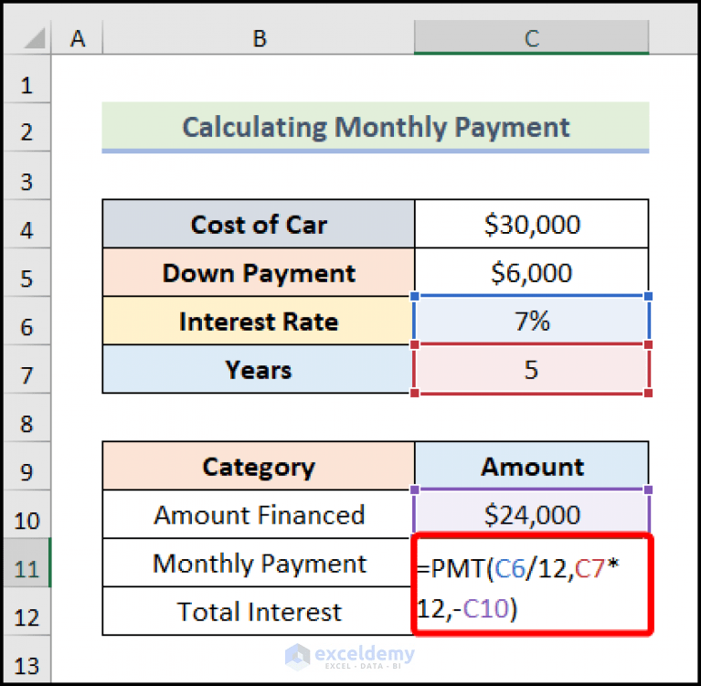Select column B header

coord(259,37)
